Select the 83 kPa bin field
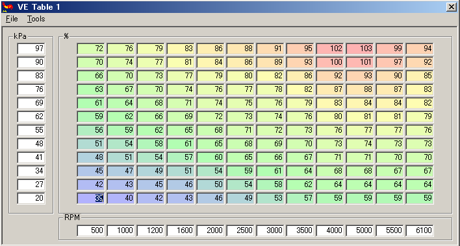 tap(31, 76)
